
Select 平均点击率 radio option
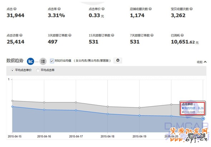coord(38,70)
